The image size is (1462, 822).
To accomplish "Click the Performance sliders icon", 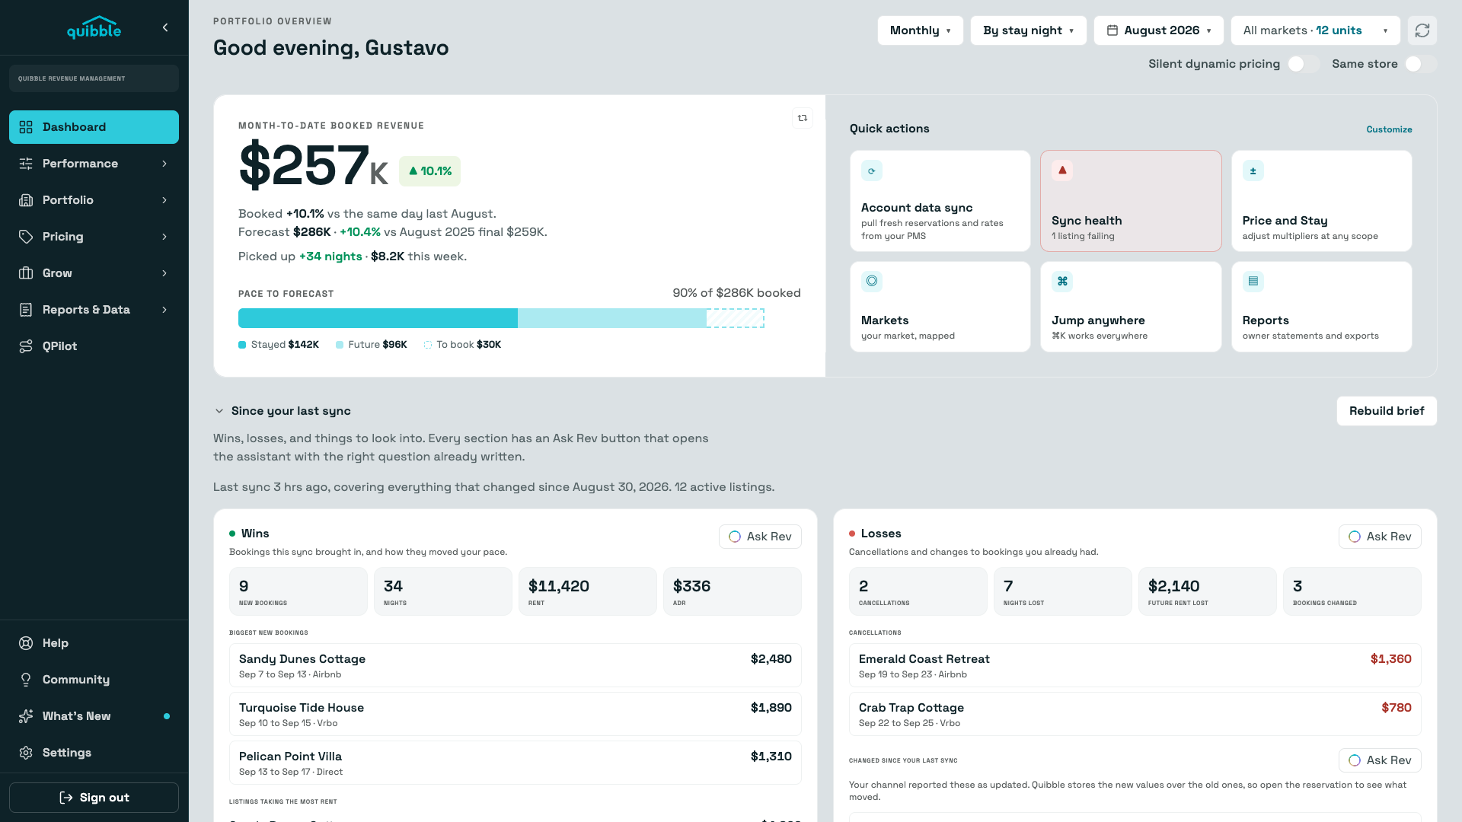I will [26, 164].
